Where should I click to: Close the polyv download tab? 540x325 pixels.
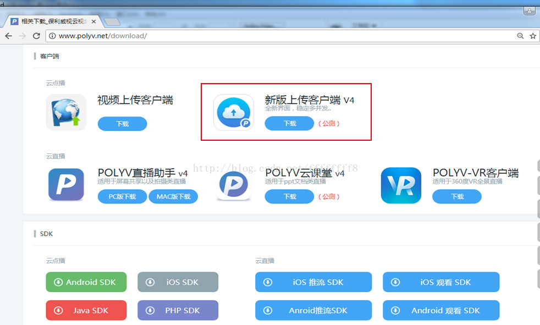[93, 21]
